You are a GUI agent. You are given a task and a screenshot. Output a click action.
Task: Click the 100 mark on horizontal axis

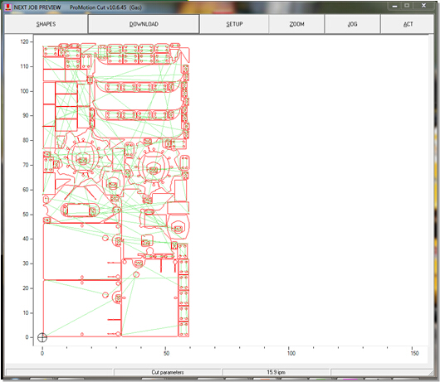click(x=291, y=354)
